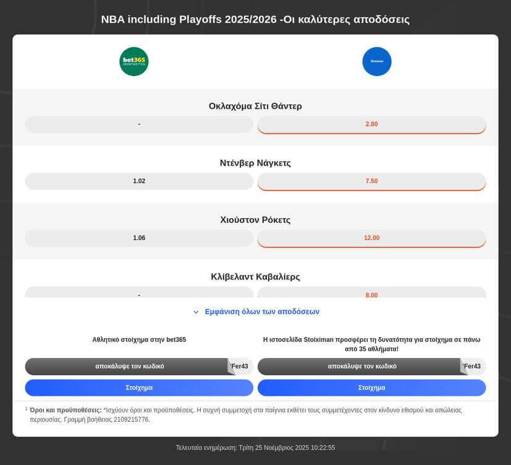The width and height of the screenshot is (511, 465).
Task: Reveal the bet365 promo code
Action: [130, 367]
